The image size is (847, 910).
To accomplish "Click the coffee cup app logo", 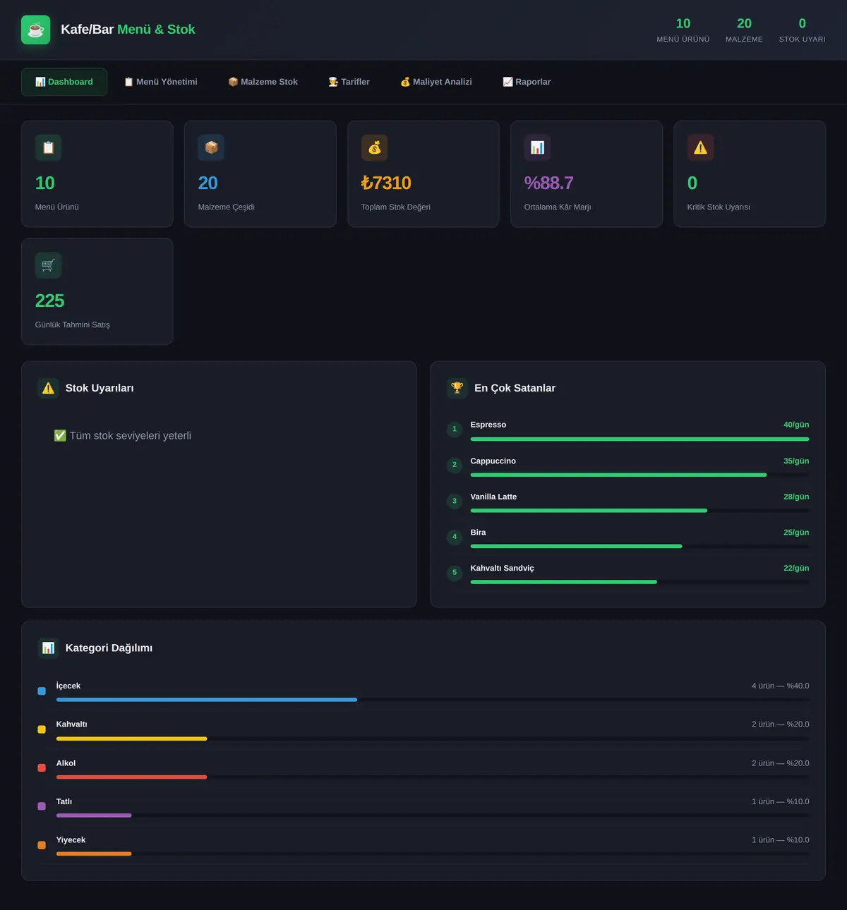I will coord(36,30).
